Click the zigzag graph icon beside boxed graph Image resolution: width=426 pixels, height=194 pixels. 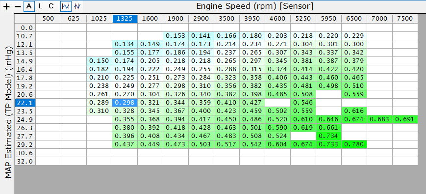[x=77, y=6]
